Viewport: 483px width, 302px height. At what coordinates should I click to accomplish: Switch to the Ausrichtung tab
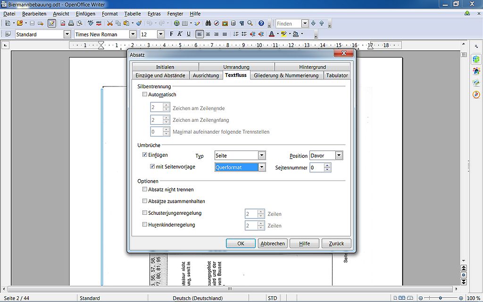pyautogui.click(x=206, y=75)
